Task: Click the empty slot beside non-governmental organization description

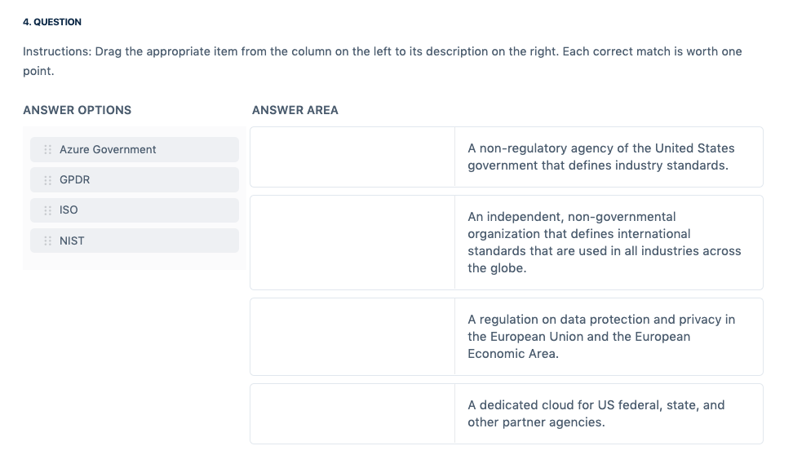Action: [352, 242]
